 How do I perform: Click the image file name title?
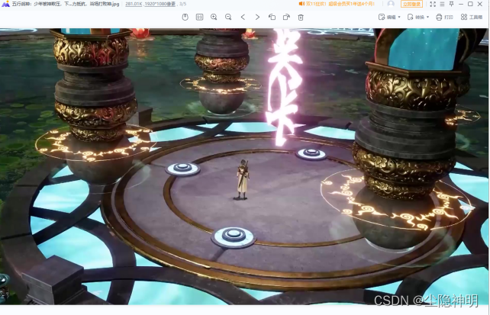(66, 4)
